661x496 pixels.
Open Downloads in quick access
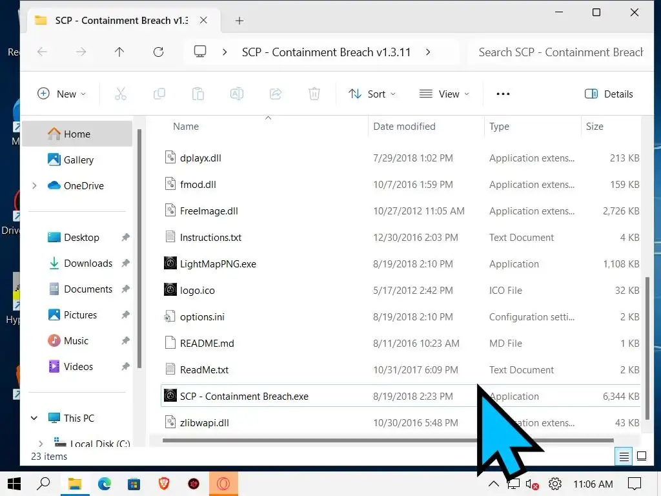tap(88, 263)
